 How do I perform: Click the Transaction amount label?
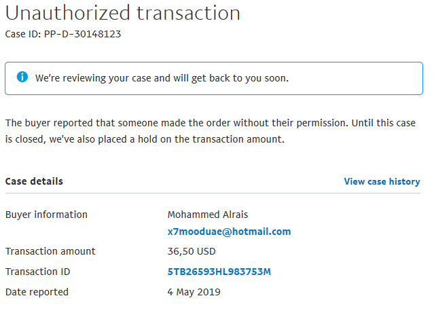click(50, 251)
